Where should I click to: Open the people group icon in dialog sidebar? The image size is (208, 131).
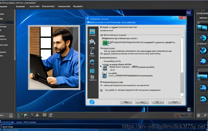point(92,42)
